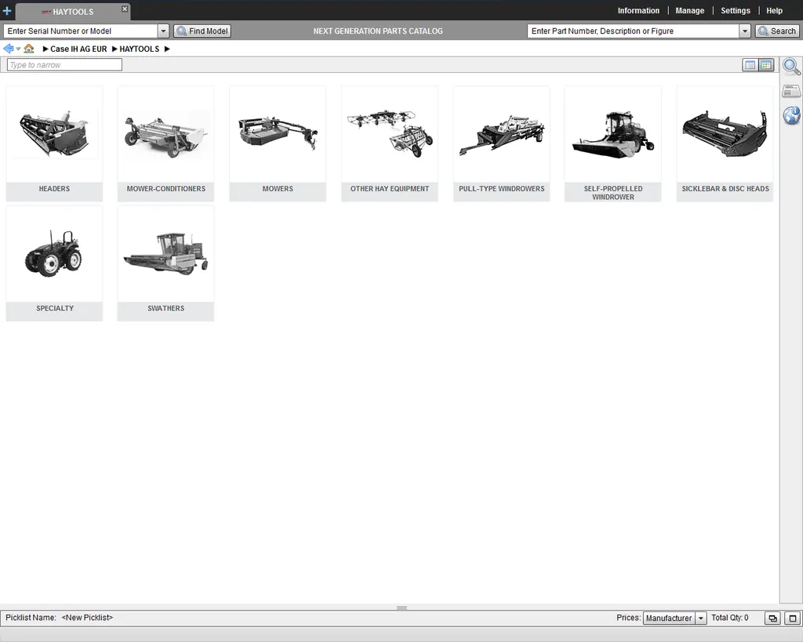Expand the arrow after HAYTOOLS breadcrumb
The height and width of the screenshot is (642, 803).
click(x=167, y=49)
